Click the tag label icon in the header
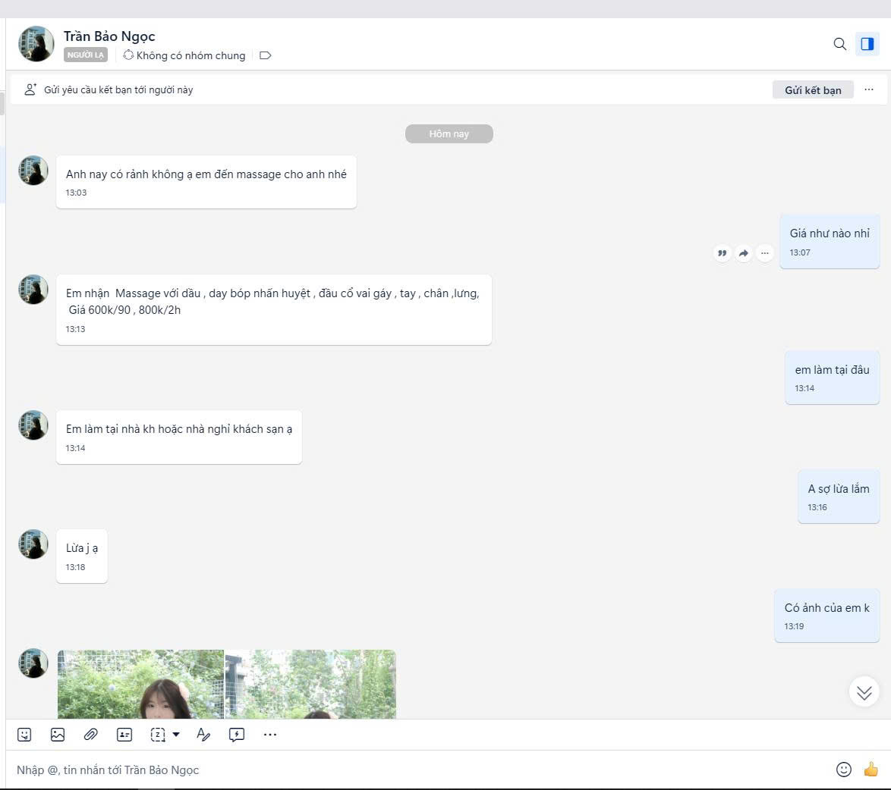The image size is (891, 790). tap(265, 55)
